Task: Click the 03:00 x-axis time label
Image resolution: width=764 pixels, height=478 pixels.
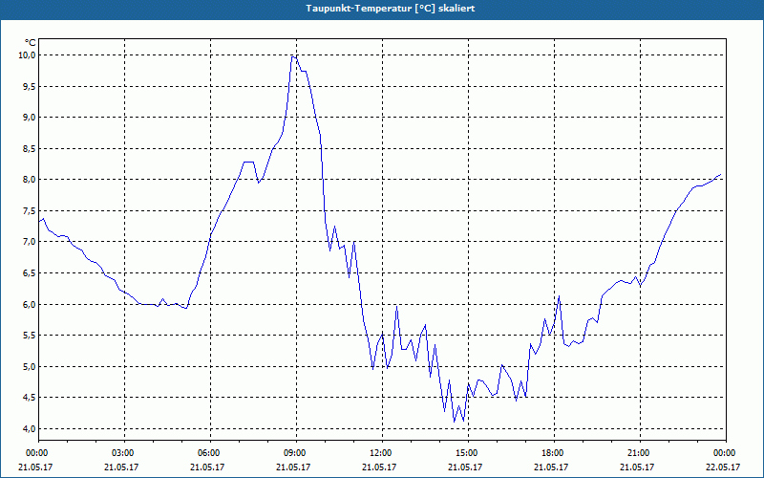Action: coord(121,453)
